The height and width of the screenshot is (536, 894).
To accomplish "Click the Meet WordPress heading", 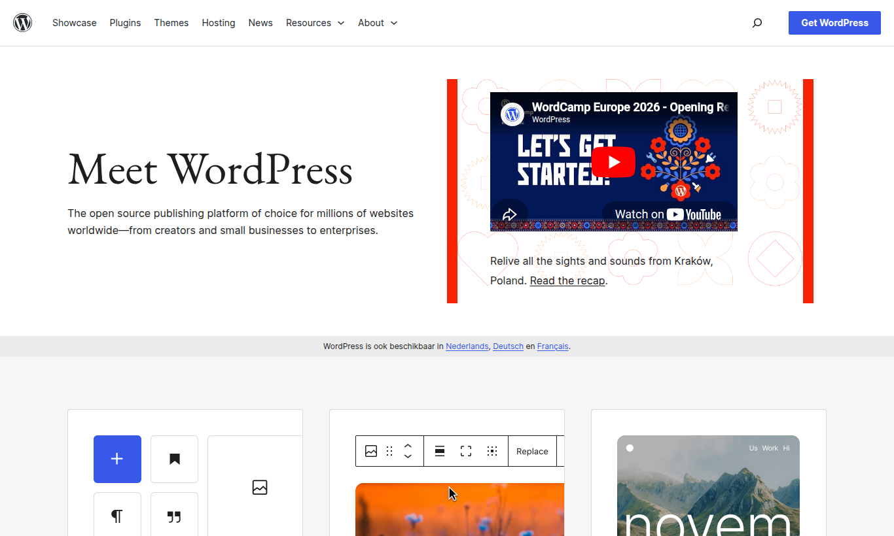I will point(210,170).
